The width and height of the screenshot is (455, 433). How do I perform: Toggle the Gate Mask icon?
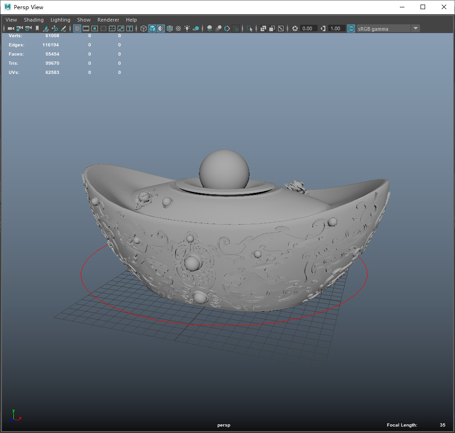coord(103,28)
